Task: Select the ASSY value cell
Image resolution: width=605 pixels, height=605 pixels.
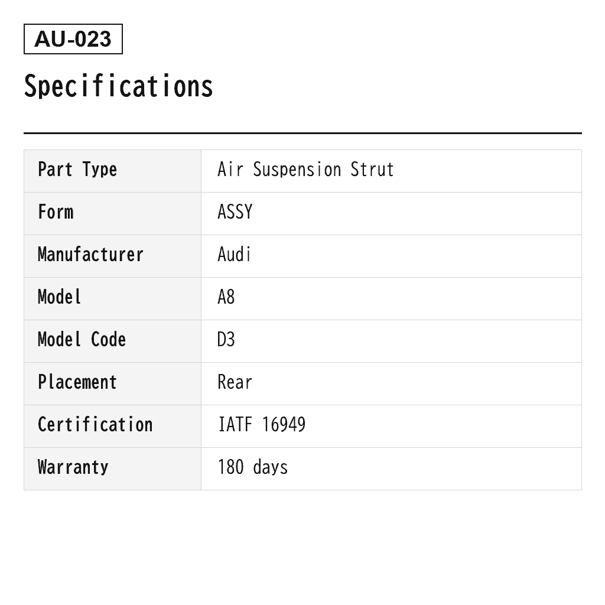Action: point(391,213)
